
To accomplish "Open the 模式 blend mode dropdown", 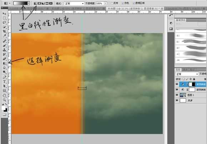I will coord(74,4).
